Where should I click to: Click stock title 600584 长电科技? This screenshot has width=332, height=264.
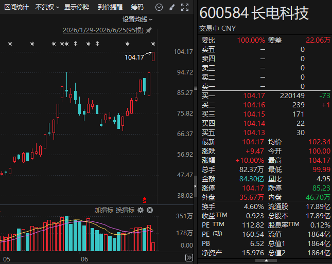pyautogui.click(x=254, y=13)
